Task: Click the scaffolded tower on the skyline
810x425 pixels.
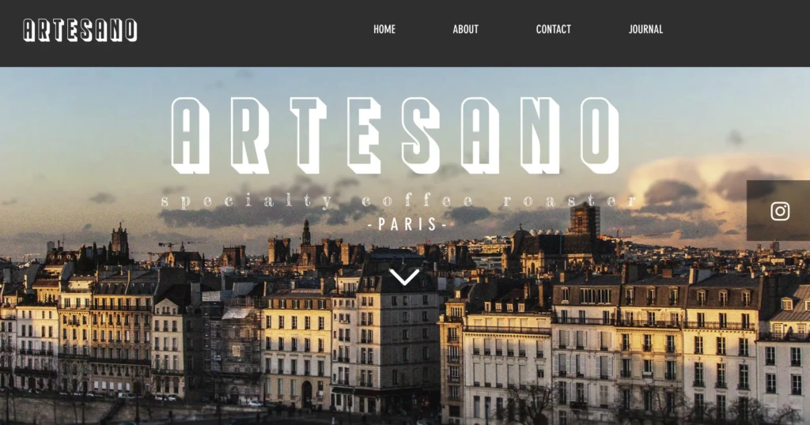Action: (x=585, y=219)
